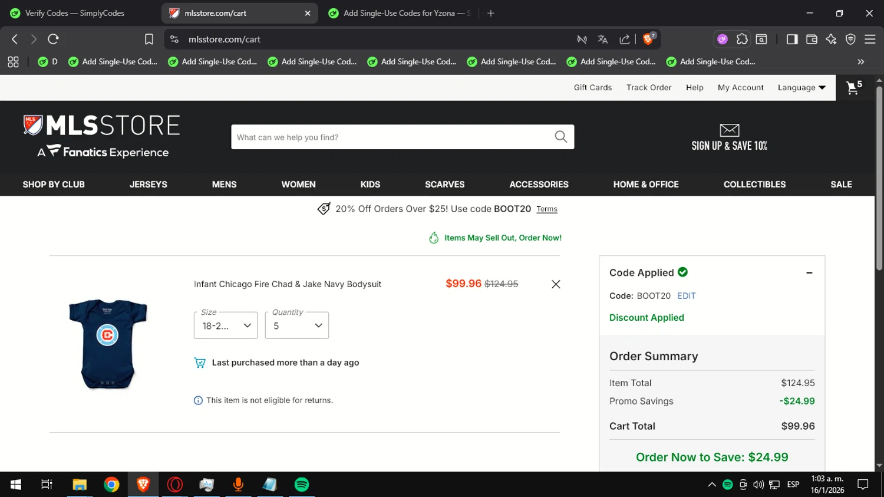Click EDIT next to code BOOT20
Viewport: 884px width, 497px height.
[687, 296]
